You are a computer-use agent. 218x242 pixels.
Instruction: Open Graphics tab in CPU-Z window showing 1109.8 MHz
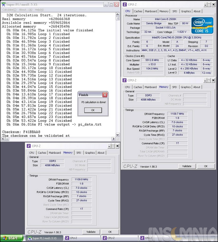90,153
